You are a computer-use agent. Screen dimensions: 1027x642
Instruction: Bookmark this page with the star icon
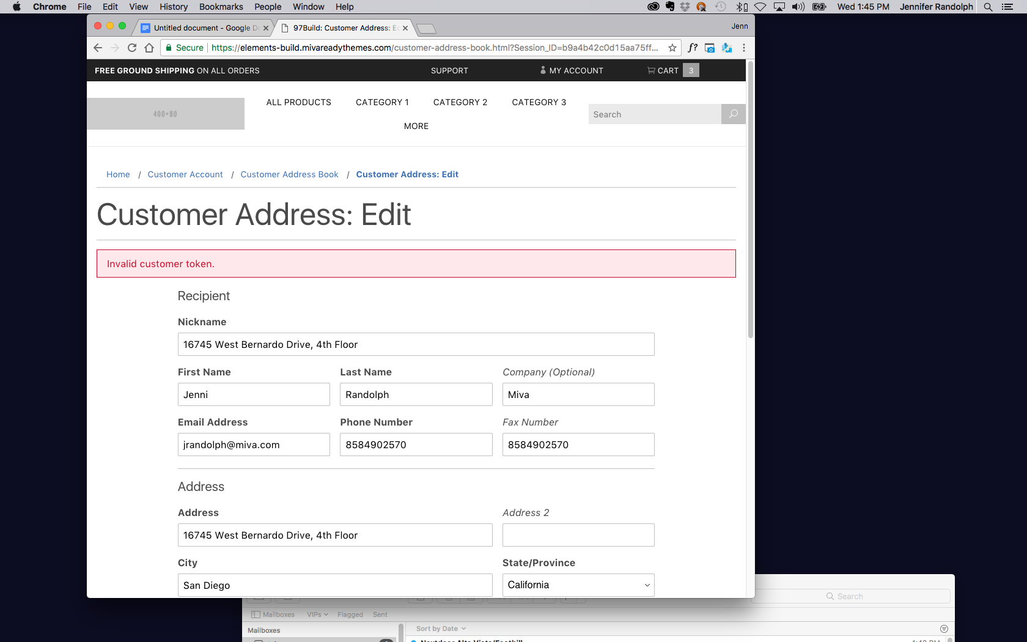coord(672,48)
